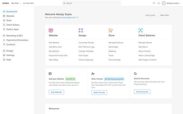This screenshot has height=114, width=183.
Task: Open Marketing & SEO in the sidebar
Action: 15,36
